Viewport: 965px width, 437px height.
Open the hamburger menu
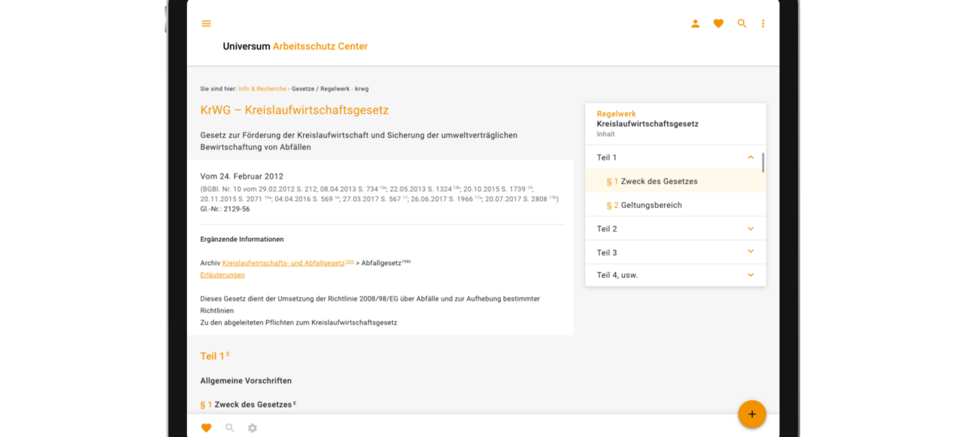206,23
